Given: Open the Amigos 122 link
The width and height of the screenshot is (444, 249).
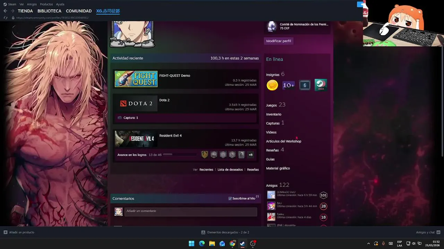Looking at the screenshot, I should 277,185.
